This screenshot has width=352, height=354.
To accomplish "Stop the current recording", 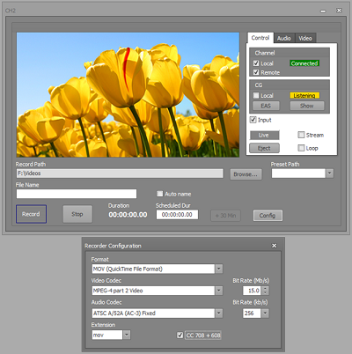I will coord(77,214).
